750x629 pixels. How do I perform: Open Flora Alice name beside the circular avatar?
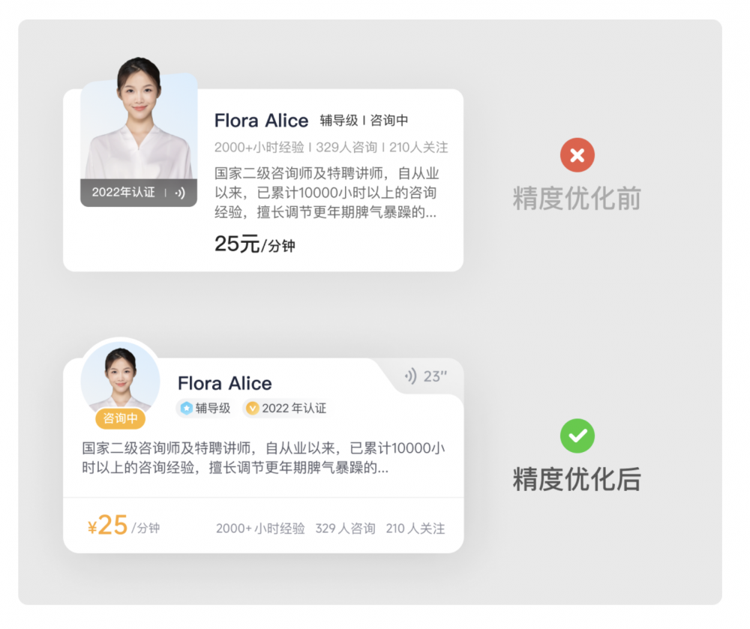coord(224,384)
